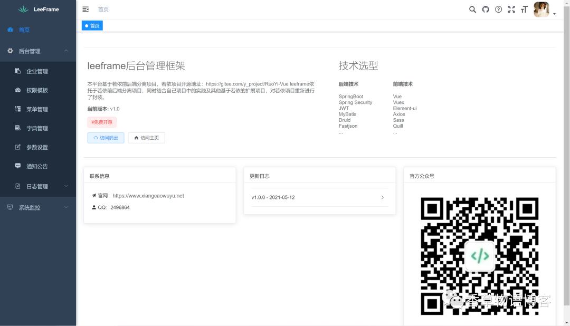Click the QQ number 2496864
This screenshot has width=570, height=326.
pos(120,207)
